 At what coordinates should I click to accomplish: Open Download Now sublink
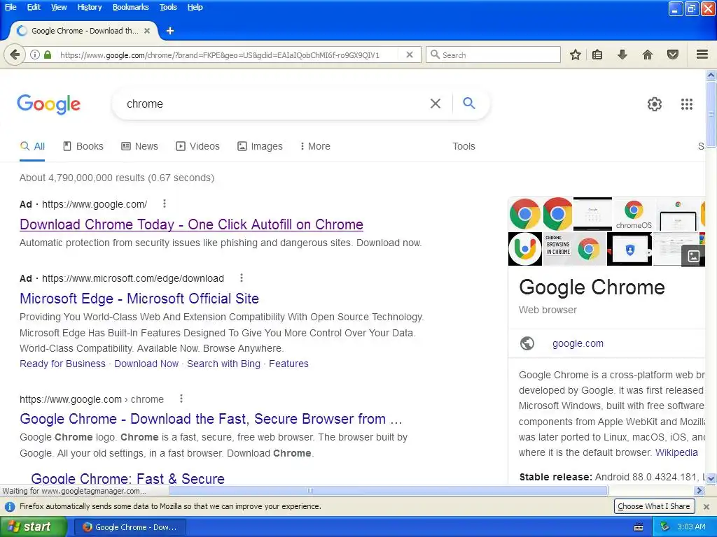tap(146, 364)
